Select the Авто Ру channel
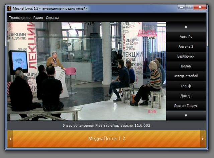The image size is (214, 158). tap(186, 37)
